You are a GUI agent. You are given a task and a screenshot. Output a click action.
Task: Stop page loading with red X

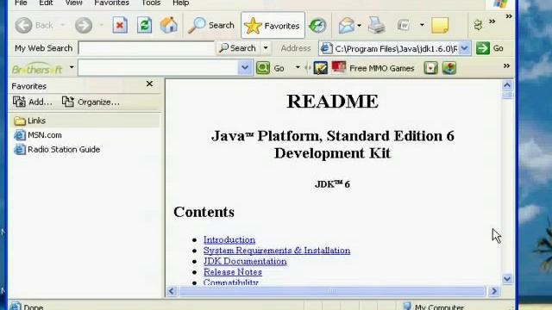pyautogui.click(x=120, y=25)
